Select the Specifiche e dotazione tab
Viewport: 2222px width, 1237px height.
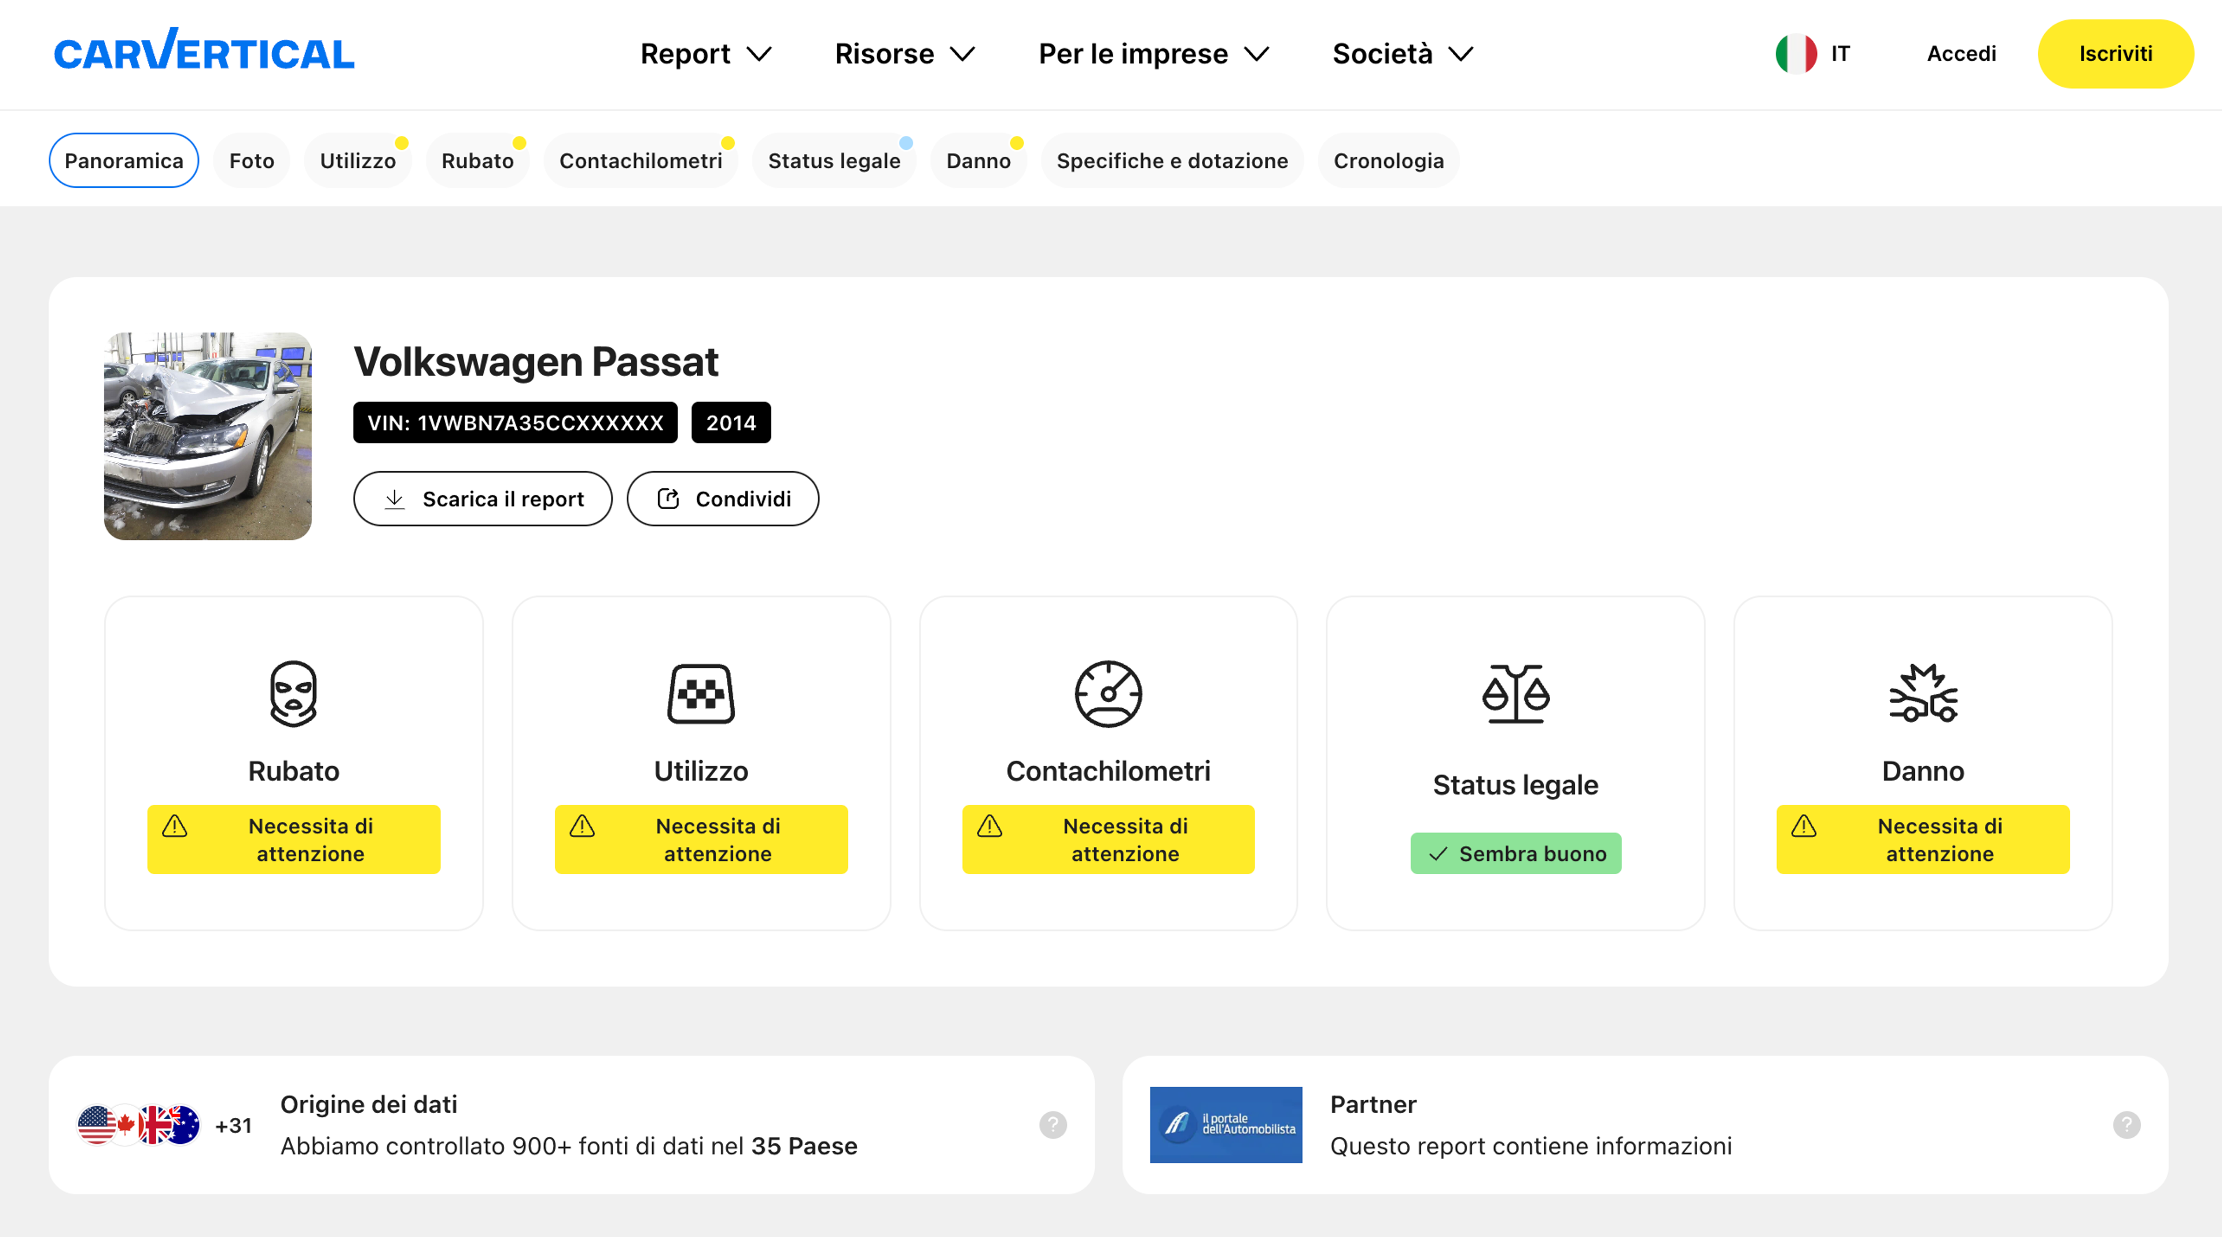coord(1171,160)
